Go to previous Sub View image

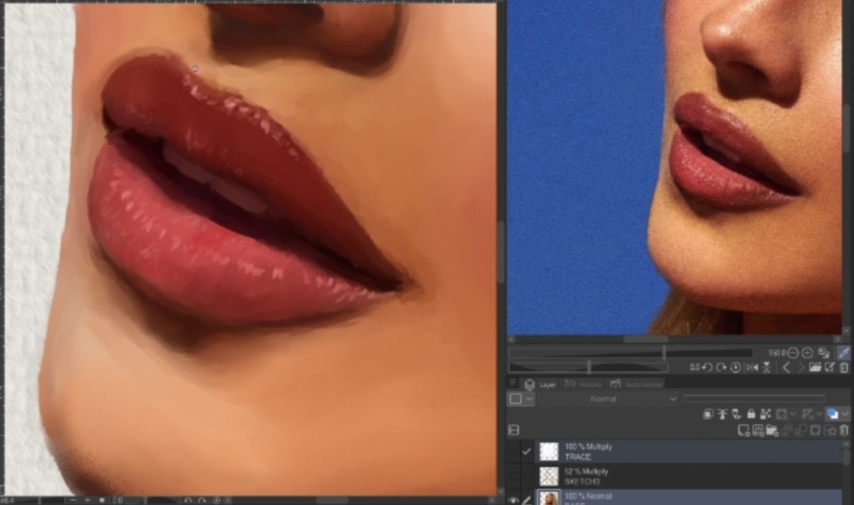pos(786,367)
